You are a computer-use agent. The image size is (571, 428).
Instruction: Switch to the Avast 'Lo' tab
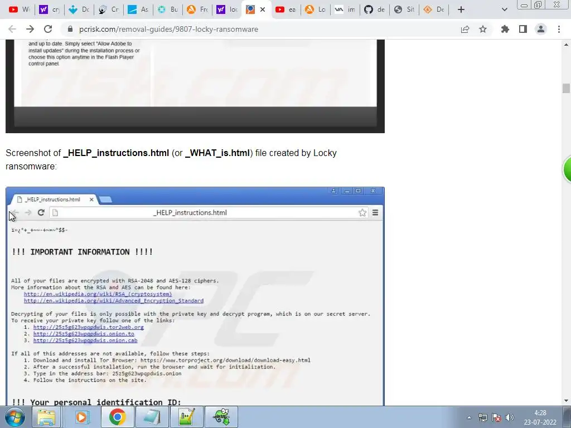(x=316, y=9)
